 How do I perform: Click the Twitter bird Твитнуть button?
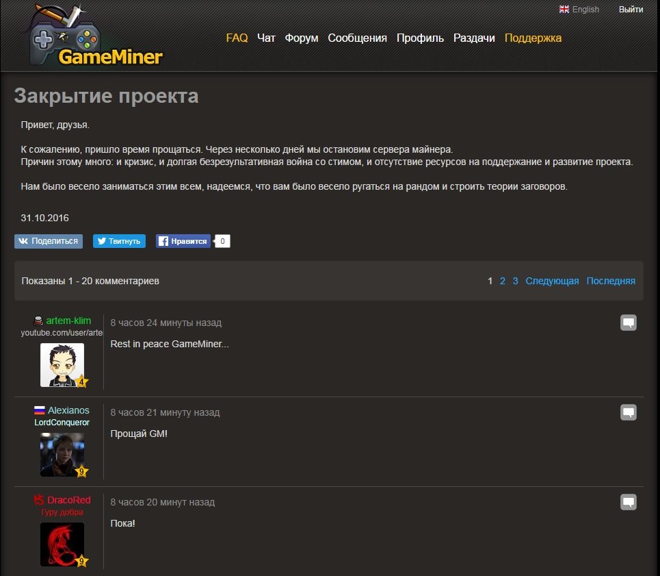coord(119,241)
